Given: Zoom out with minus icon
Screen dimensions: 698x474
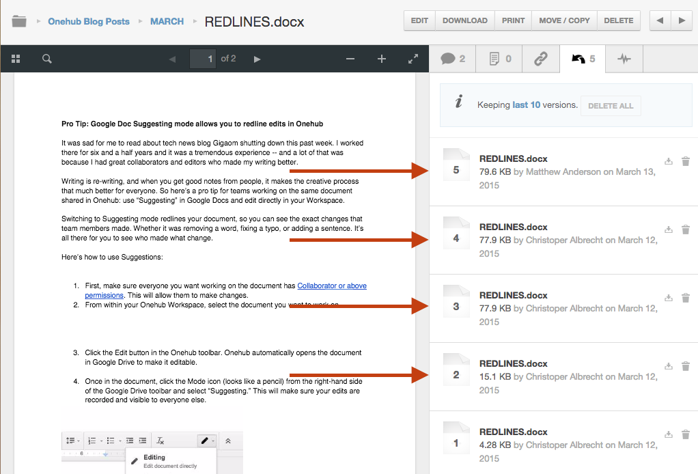Looking at the screenshot, I should (x=350, y=59).
